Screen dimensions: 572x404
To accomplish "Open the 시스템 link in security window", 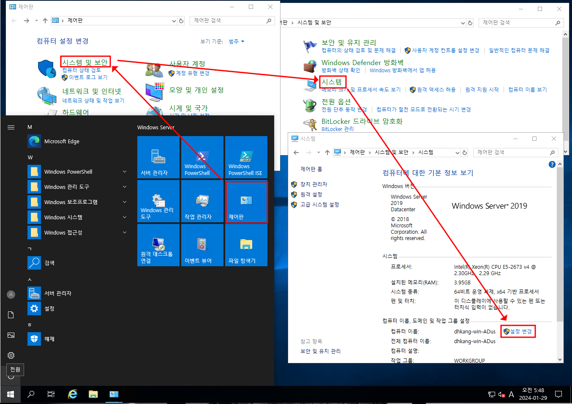I will [332, 82].
